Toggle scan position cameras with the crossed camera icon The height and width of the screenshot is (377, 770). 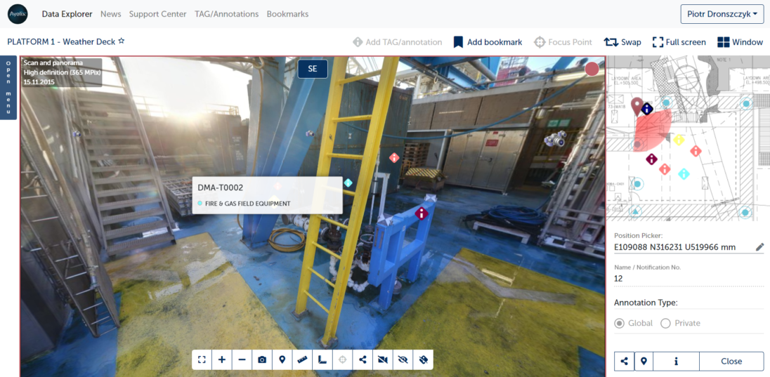tap(383, 359)
